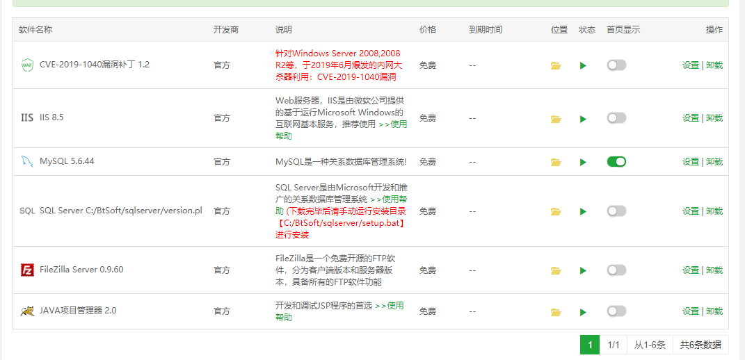Click the 说明 column header
Screen dimensions: 745x360
pos(284,29)
